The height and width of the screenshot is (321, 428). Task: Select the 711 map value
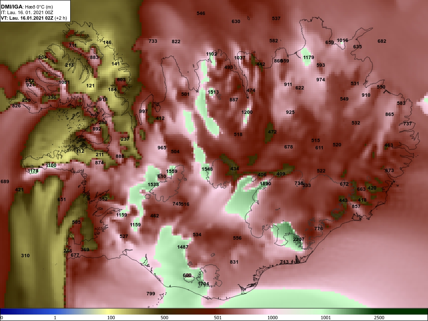[73, 45]
